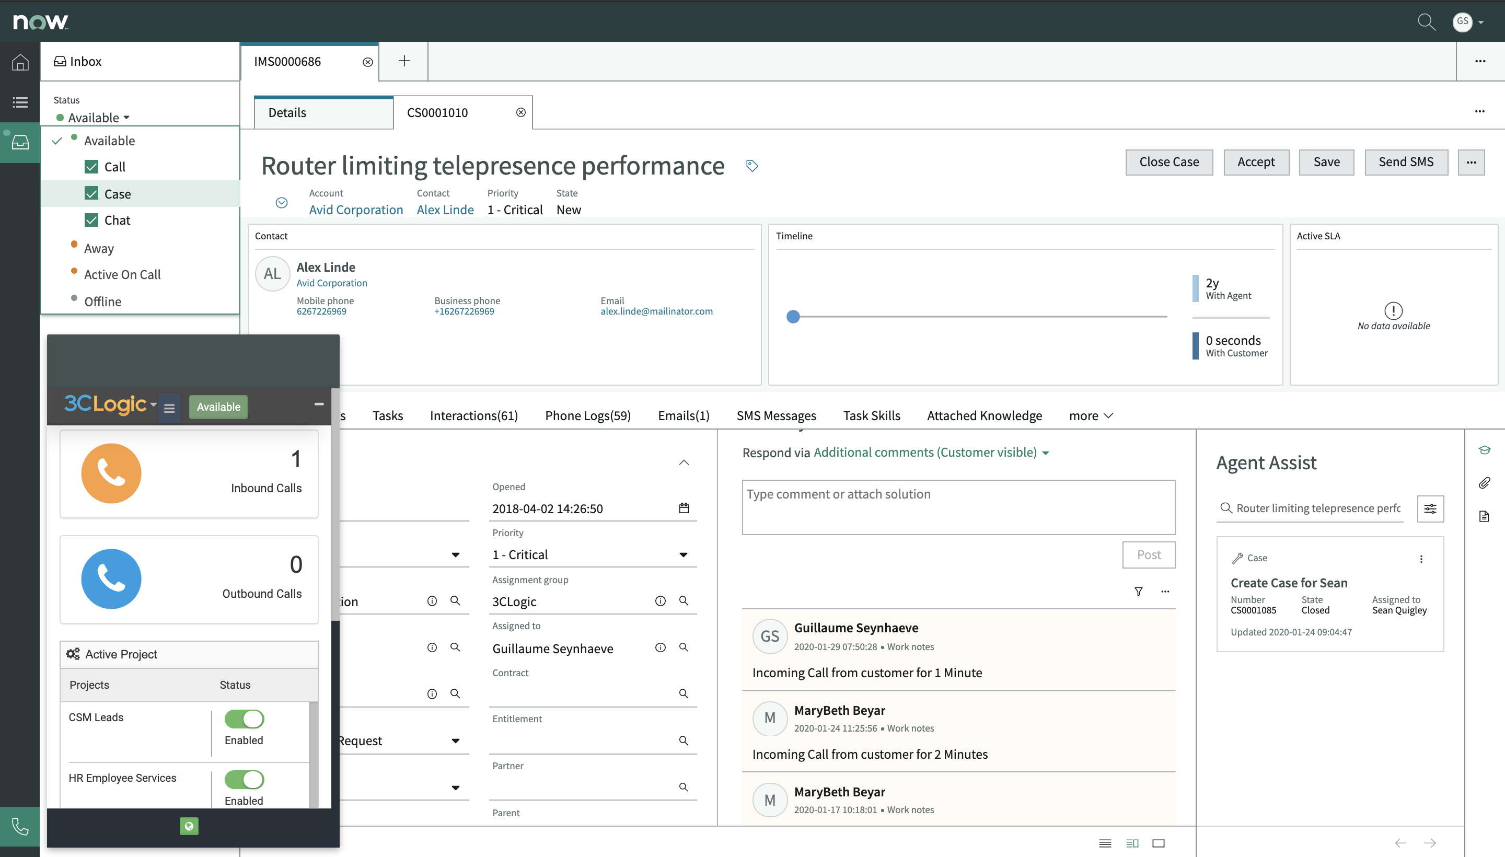Click the comment text input field

click(958, 507)
